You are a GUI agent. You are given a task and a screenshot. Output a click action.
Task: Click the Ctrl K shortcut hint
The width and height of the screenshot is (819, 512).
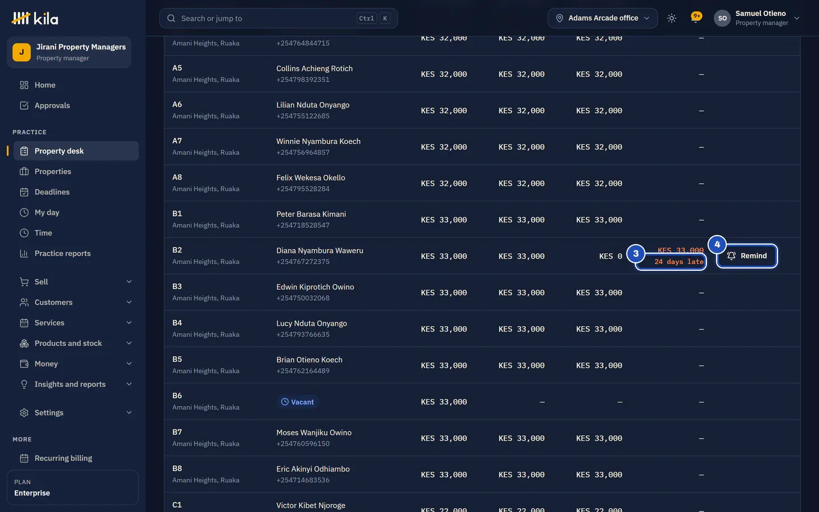(374, 18)
